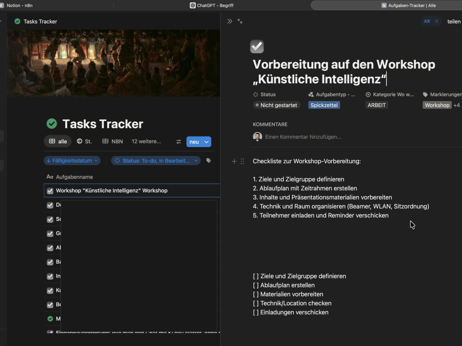462x346 pixels.
Task: Click the teilen share button
Action: [454, 22]
